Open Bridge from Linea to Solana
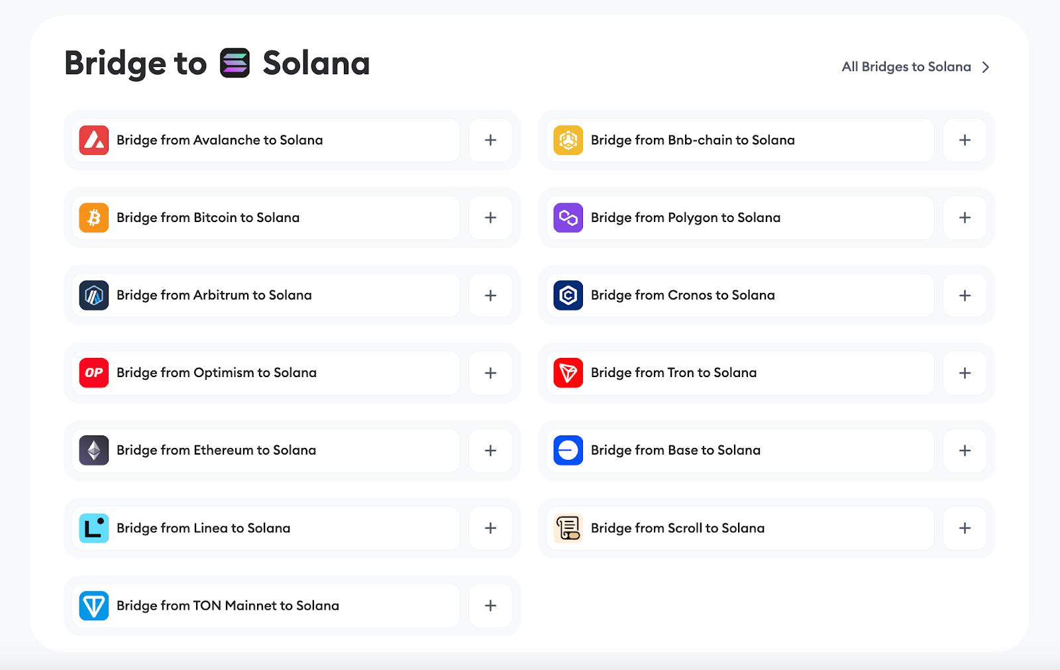Viewport: 1060px width, 670px height. 266,528
